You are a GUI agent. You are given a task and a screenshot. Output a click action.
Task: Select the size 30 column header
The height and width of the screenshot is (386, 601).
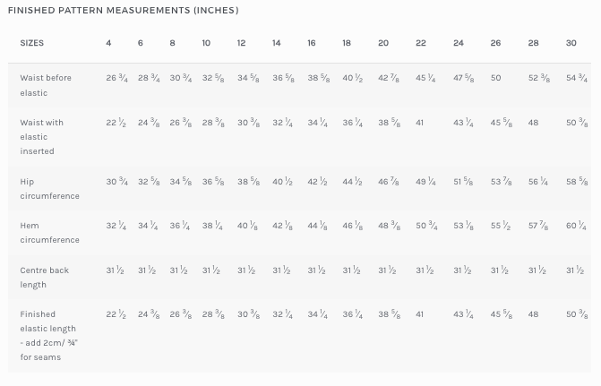click(x=571, y=43)
